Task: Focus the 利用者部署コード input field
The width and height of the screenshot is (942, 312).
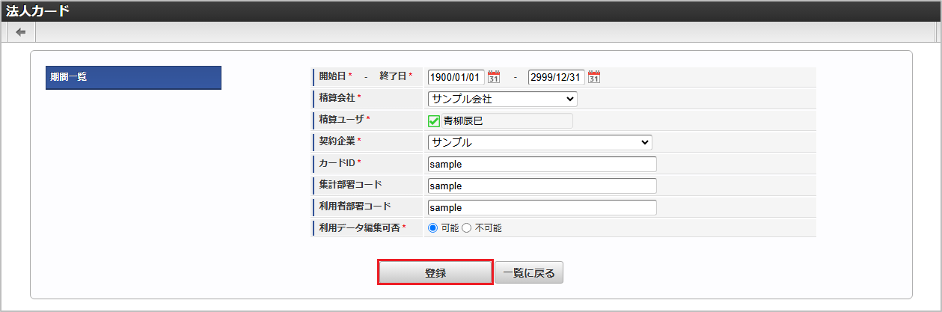Action: pyautogui.click(x=542, y=207)
